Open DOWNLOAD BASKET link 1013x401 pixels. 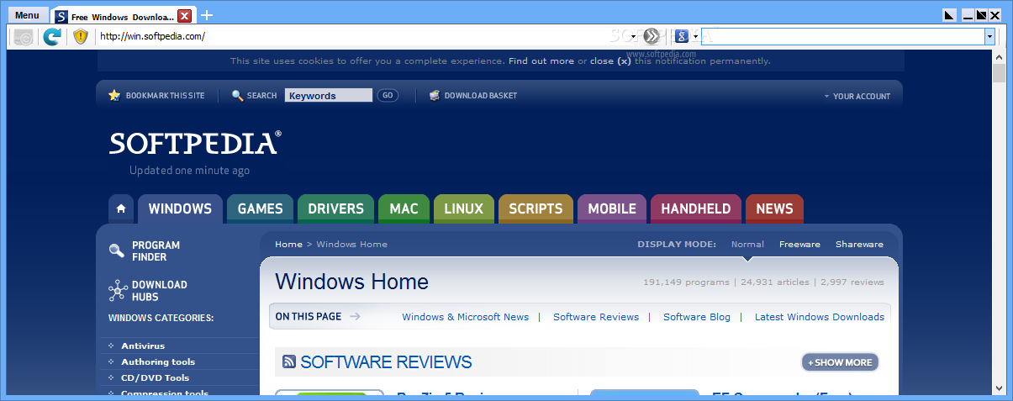click(x=481, y=96)
